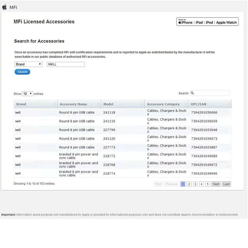Image resolution: width=248 pixels, height=248 pixels.
Task: Click the magnifier icon in table search
Action: 192,93
